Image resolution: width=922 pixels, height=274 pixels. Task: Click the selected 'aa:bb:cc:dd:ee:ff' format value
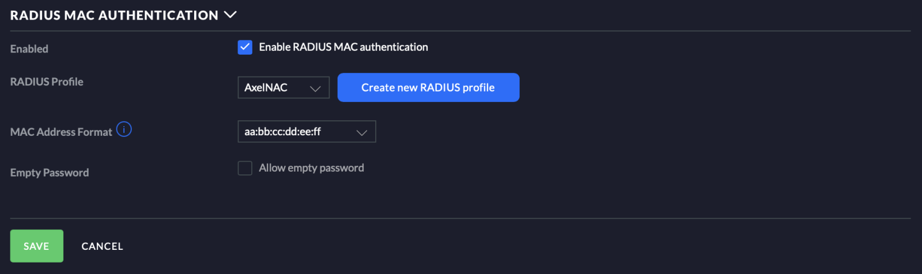point(282,132)
